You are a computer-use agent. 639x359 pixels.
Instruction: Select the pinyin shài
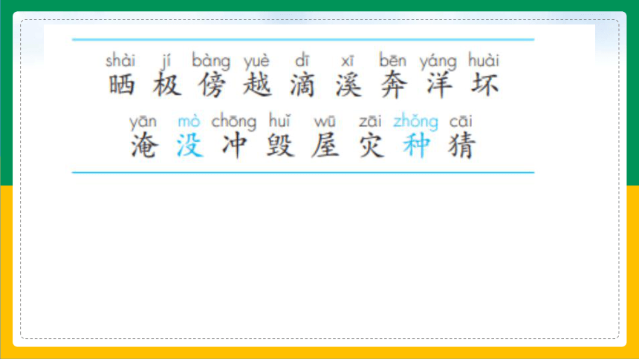coord(120,61)
